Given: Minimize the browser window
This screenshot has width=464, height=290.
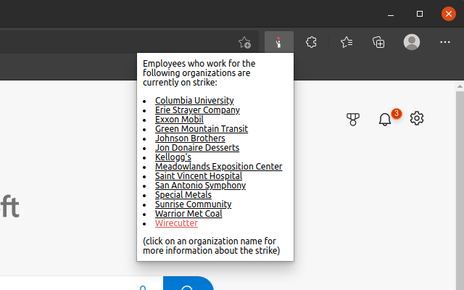Looking at the screenshot, I should pos(391,14).
